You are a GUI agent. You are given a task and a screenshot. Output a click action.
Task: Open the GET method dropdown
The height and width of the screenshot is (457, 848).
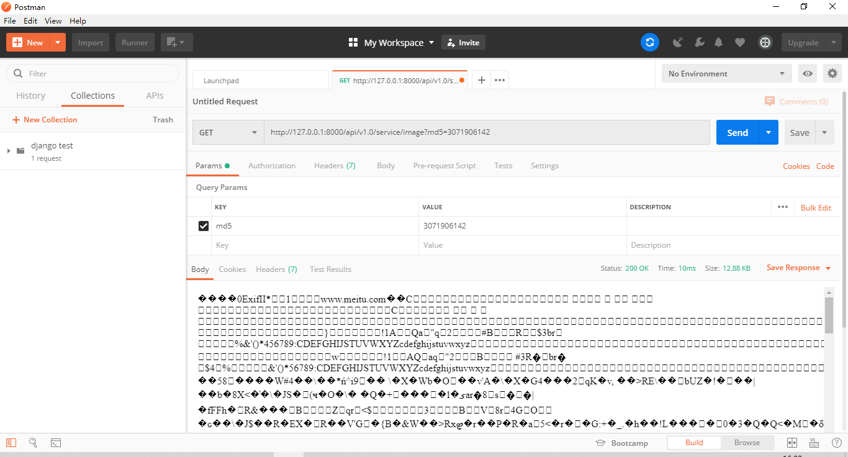[228, 132]
